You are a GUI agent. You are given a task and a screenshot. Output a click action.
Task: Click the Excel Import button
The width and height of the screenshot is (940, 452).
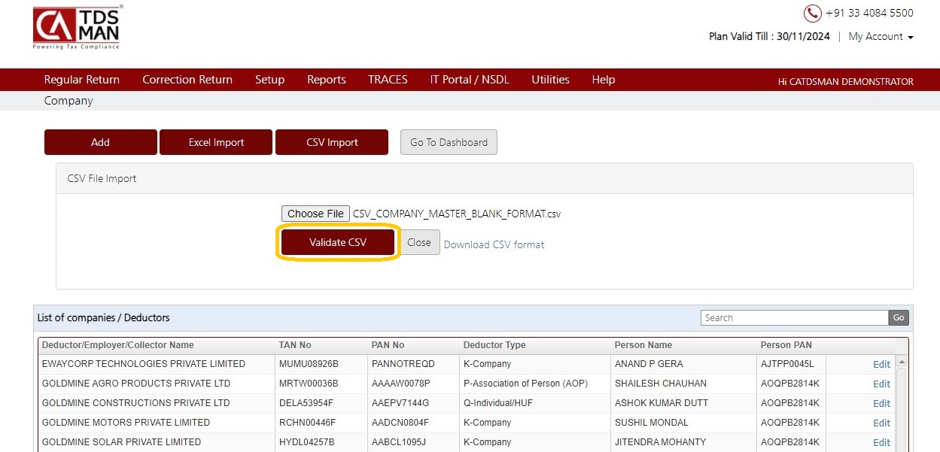click(x=216, y=142)
